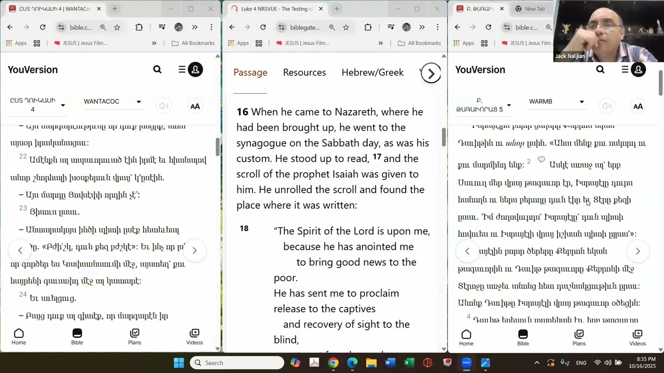Switch to the Hebrew/Greek tab
Screen dimensions: 664x373
point(372,73)
